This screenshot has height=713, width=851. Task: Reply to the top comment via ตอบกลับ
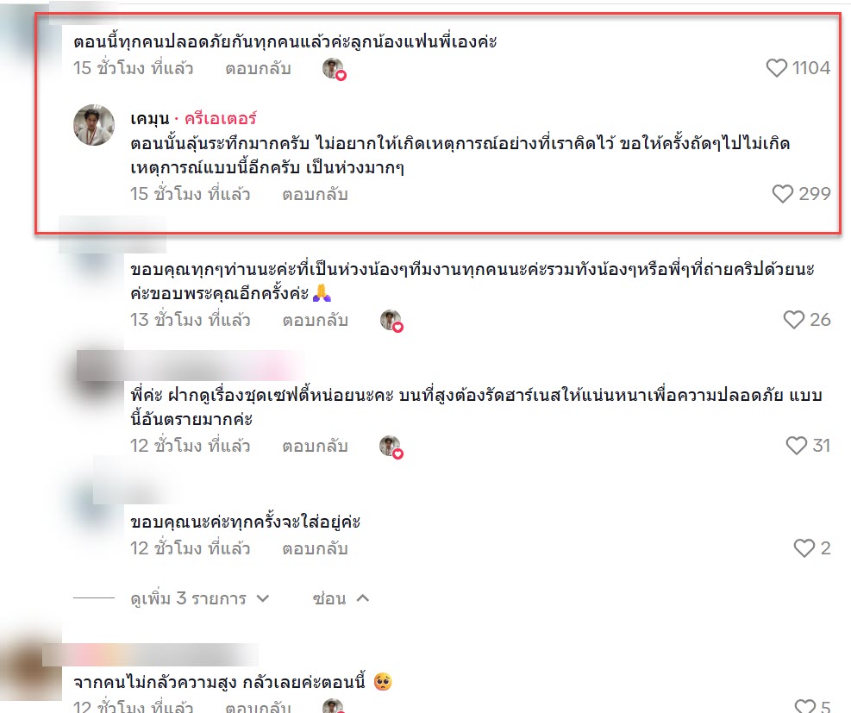pos(259,68)
